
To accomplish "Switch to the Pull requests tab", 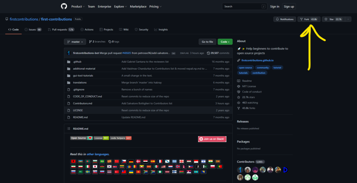I will [61, 30].
